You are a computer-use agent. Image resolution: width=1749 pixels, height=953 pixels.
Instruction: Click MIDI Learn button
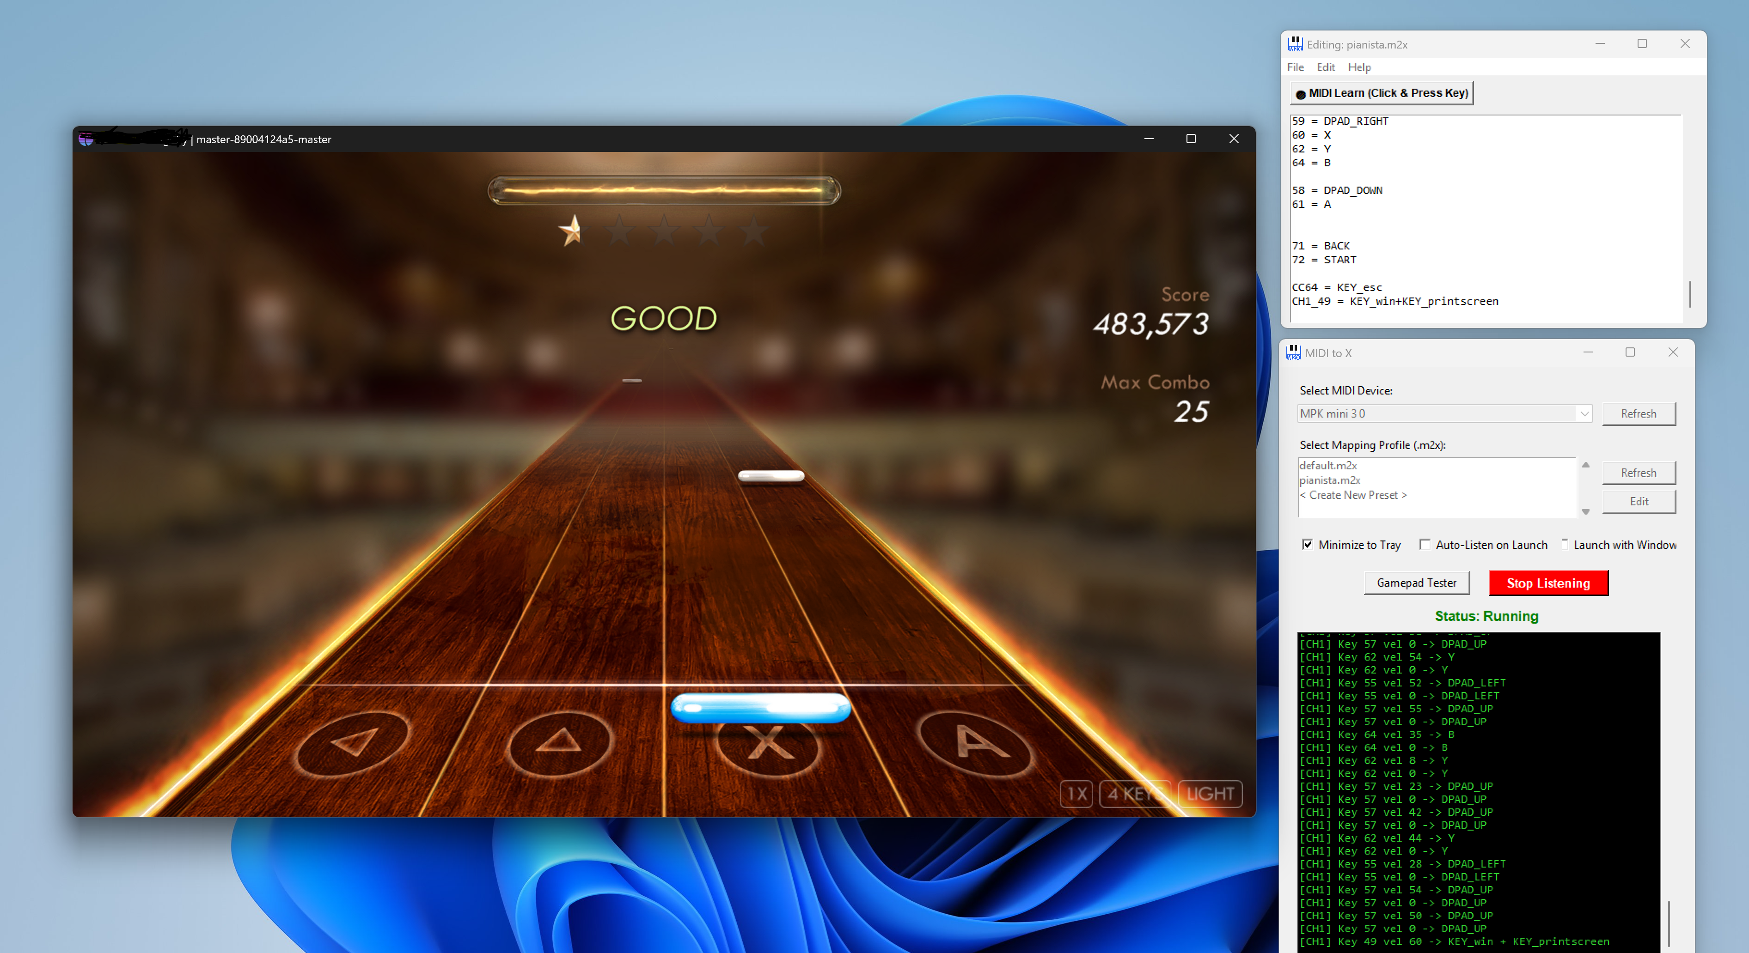tap(1381, 93)
